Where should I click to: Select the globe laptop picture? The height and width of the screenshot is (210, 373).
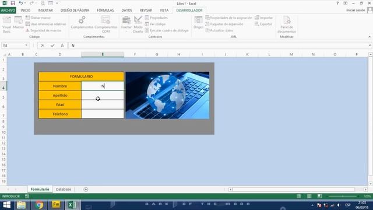point(167,95)
